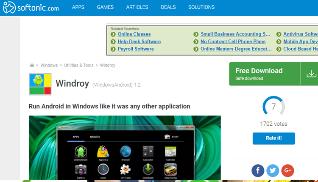The image size is (318, 182).
Task: Click the 1702 votes text
Action: tap(273, 124)
